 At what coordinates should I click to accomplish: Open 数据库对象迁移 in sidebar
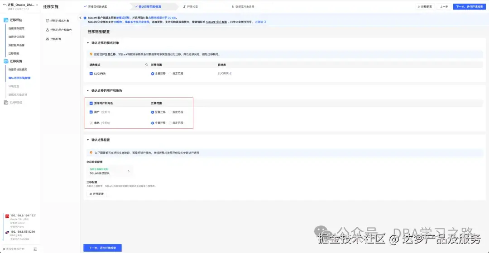(18, 94)
